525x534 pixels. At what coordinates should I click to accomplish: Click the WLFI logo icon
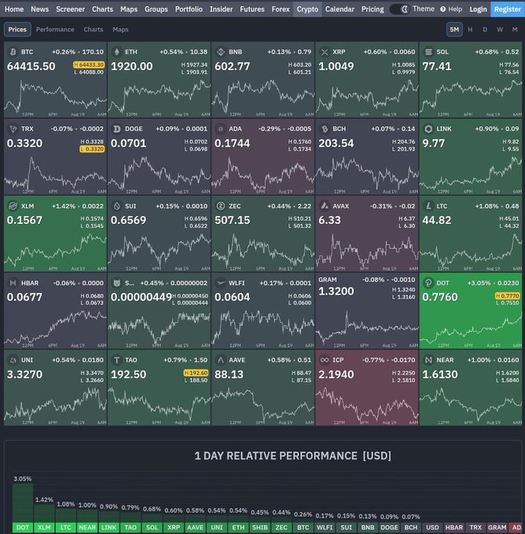pyautogui.click(x=221, y=283)
